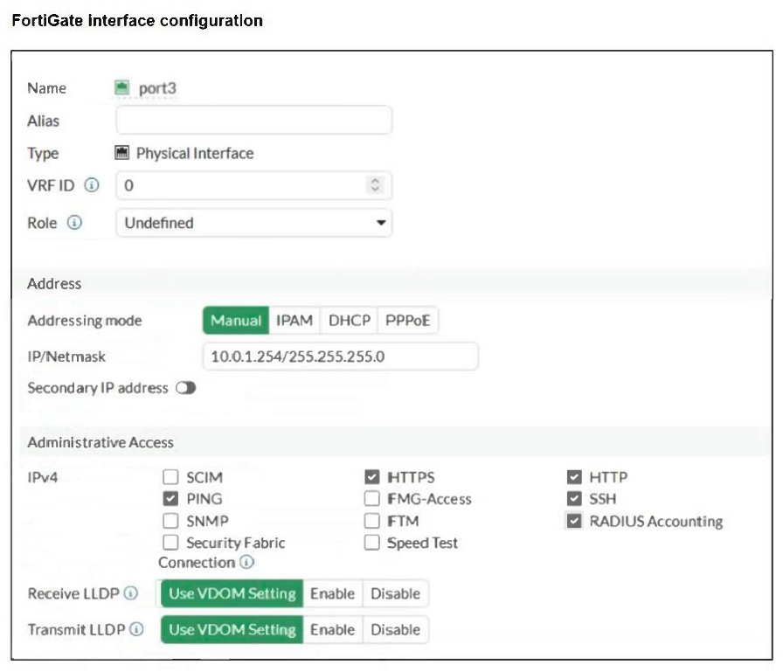Enable the FTM checkbox
The width and height of the screenshot is (783, 672).
click(x=372, y=521)
